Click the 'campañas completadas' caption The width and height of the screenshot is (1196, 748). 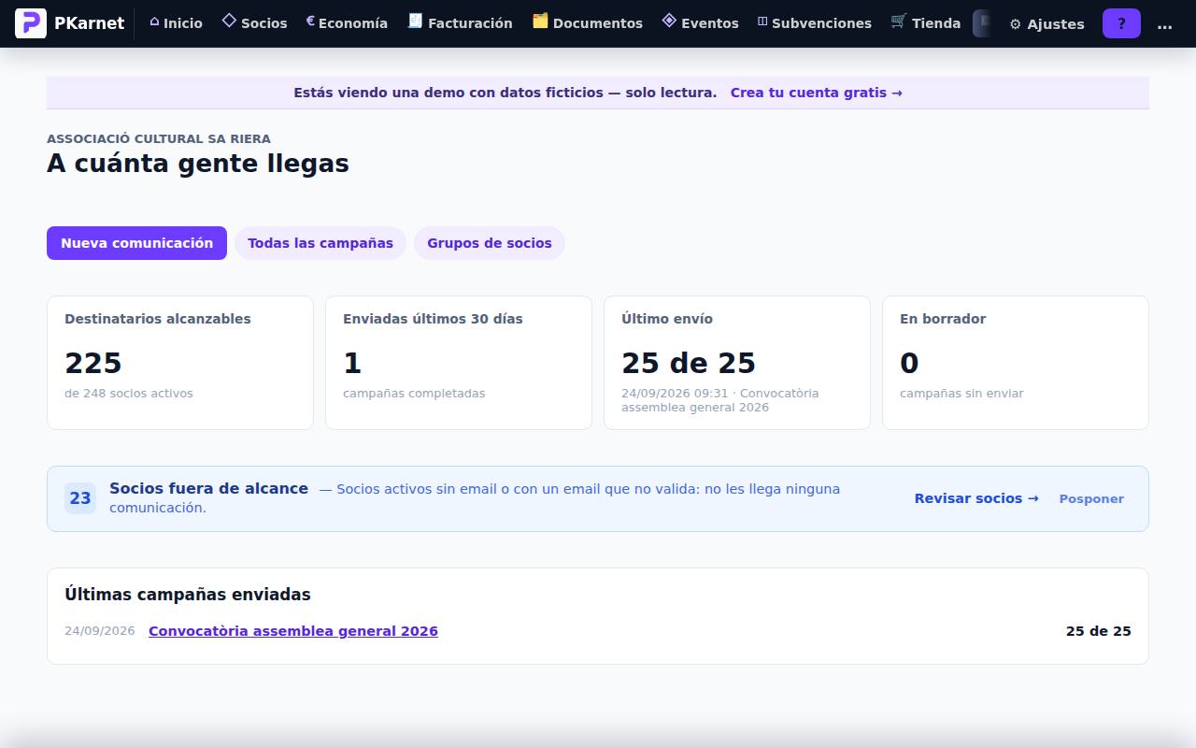tap(414, 394)
